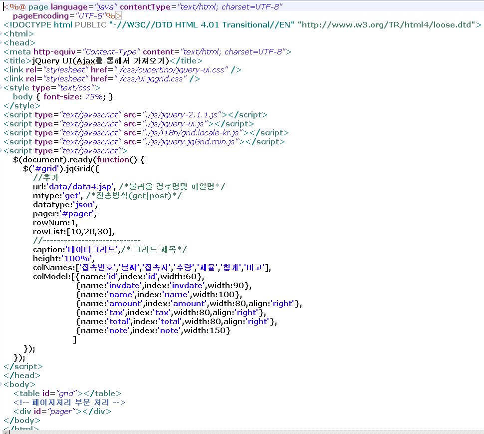Click the <div id="pager"> line

point(62,411)
